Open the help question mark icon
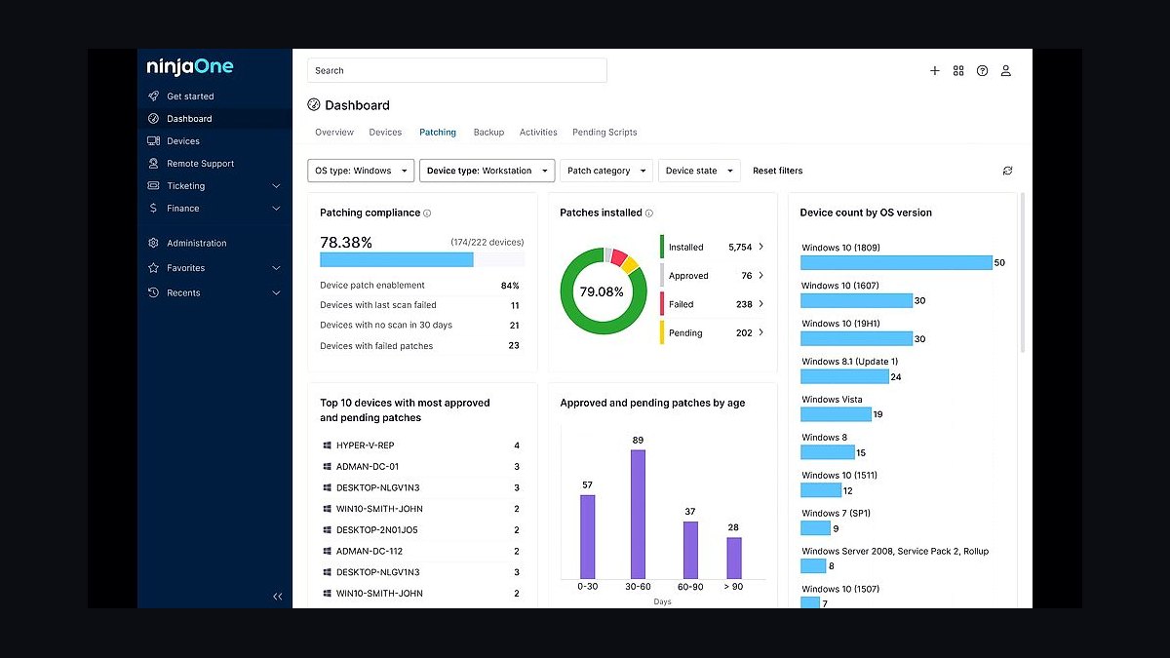The width and height of the screenshot is (1170, 658). (982, 71)
